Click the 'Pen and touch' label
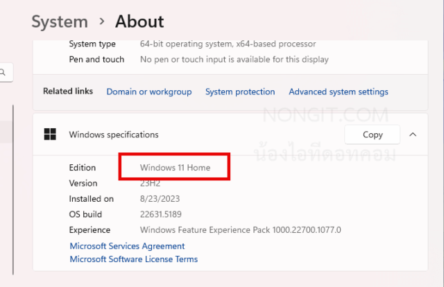 pyautogui.click(x=96, y=60)
